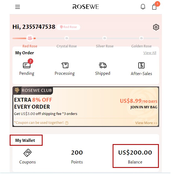The image size is (176, 174).
Task: Open Coupons in My Wallet
Action: (x=27, y=157)
